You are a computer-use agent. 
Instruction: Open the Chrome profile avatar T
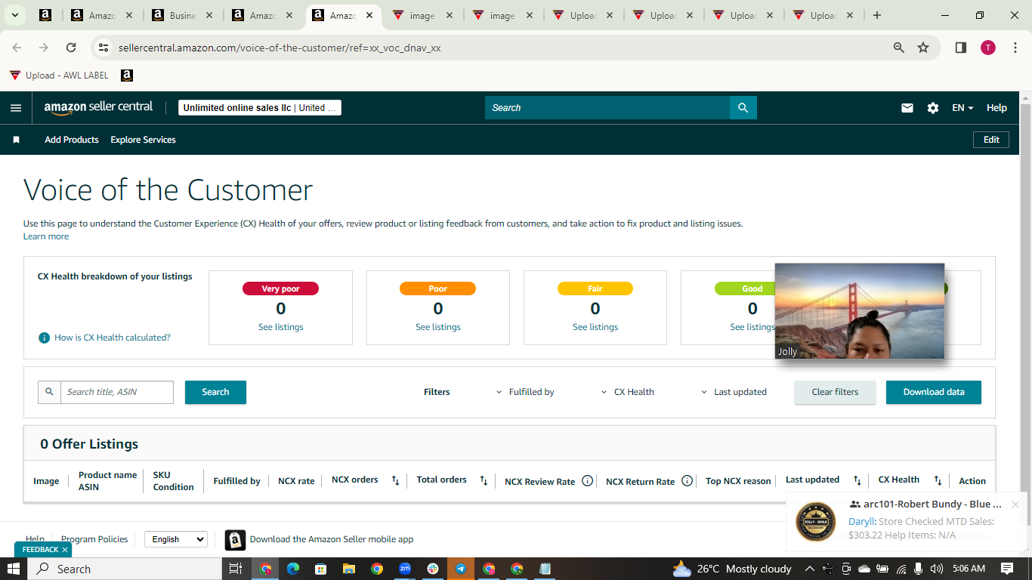coord(988,48)
